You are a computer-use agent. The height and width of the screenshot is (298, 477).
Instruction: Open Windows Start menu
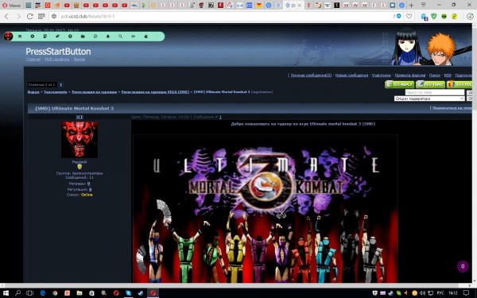point(6,292)
